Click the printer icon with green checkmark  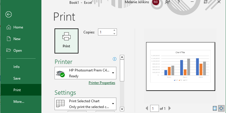[61, 74]
